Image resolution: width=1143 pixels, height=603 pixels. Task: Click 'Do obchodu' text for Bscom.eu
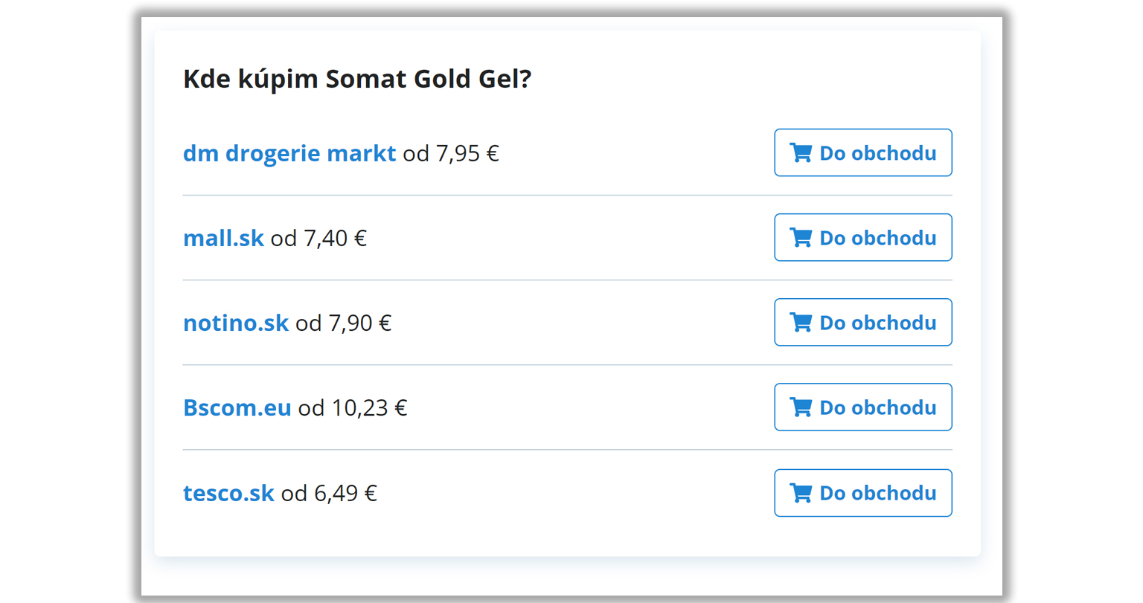pos(878,407)
